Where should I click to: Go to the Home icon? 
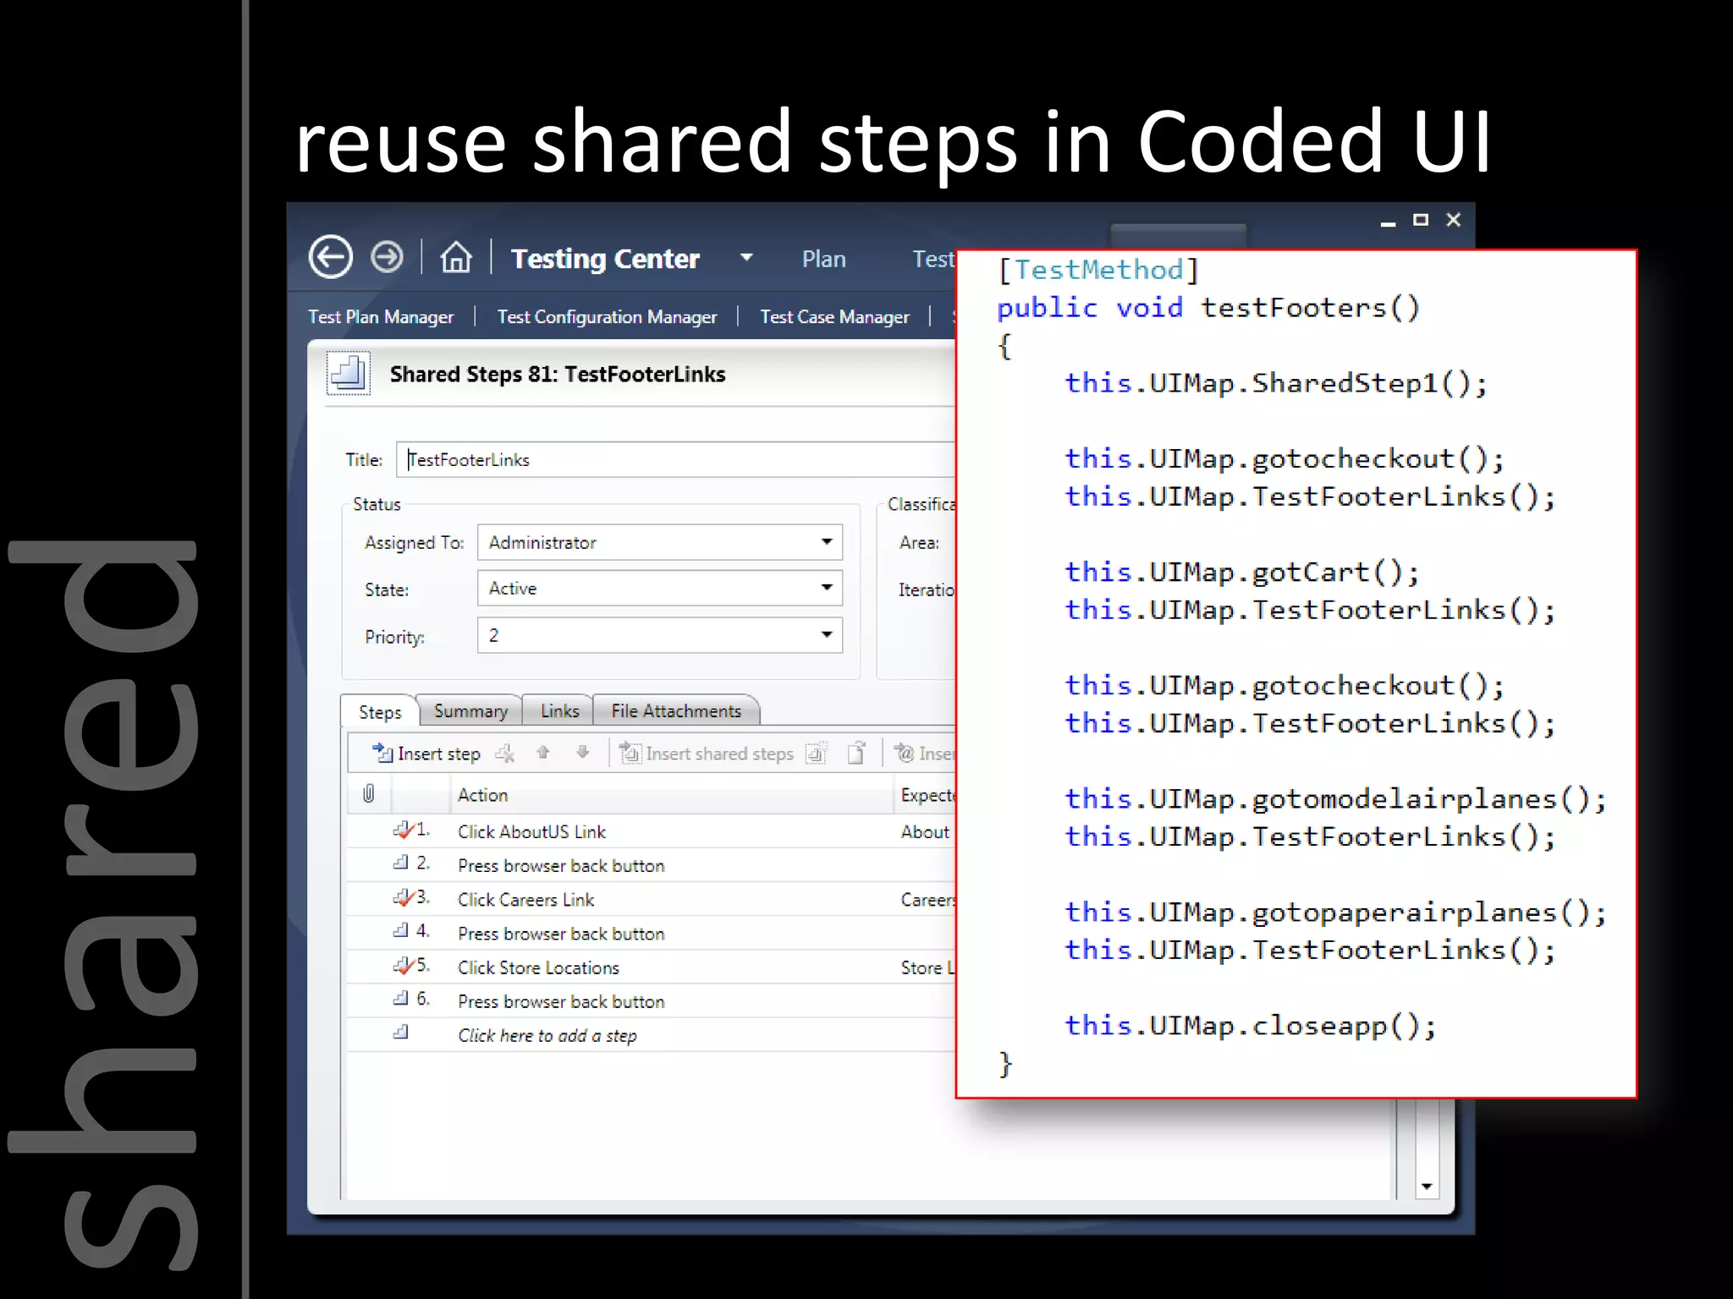[x=456, y=257]
